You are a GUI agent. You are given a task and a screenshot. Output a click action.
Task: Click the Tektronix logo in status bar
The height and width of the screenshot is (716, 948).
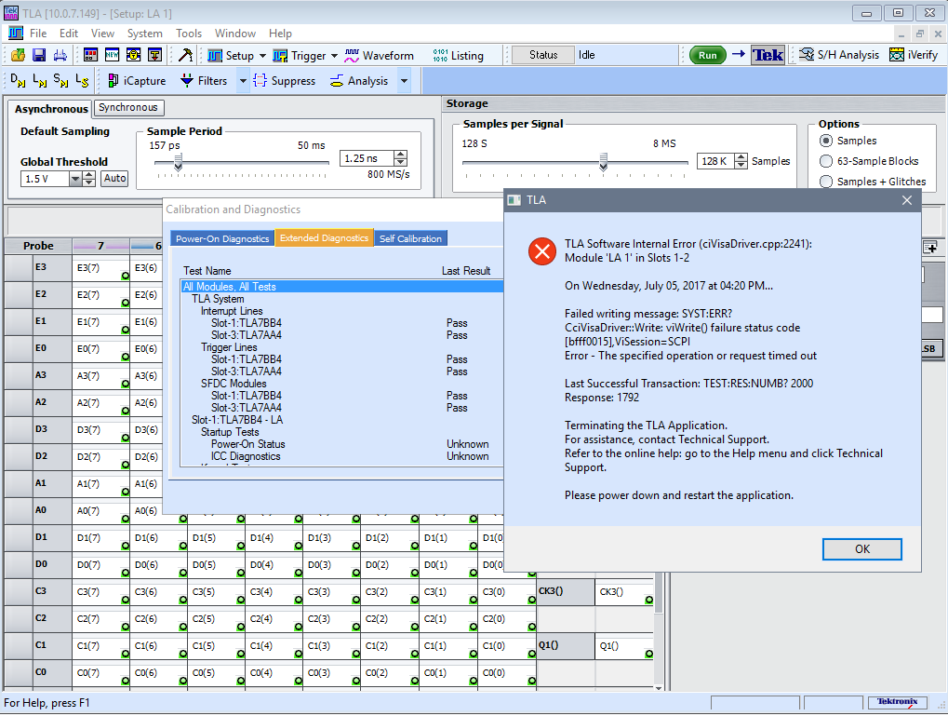[x=897, y=702]
